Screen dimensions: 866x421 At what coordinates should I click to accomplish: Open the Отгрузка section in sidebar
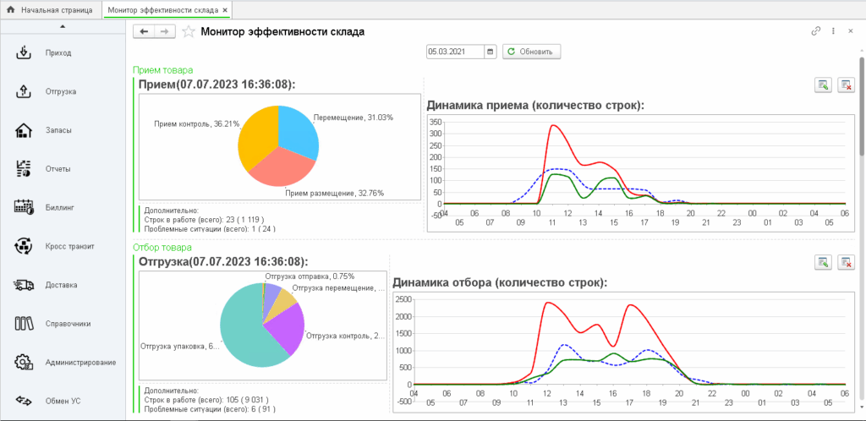click(x=24, y=91)
